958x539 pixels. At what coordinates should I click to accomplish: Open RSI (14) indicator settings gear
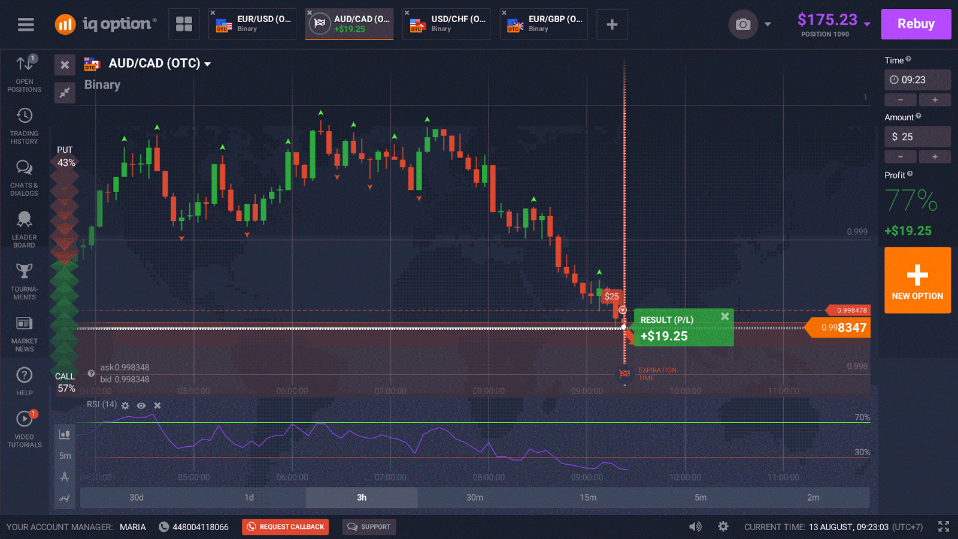[125, 405]
